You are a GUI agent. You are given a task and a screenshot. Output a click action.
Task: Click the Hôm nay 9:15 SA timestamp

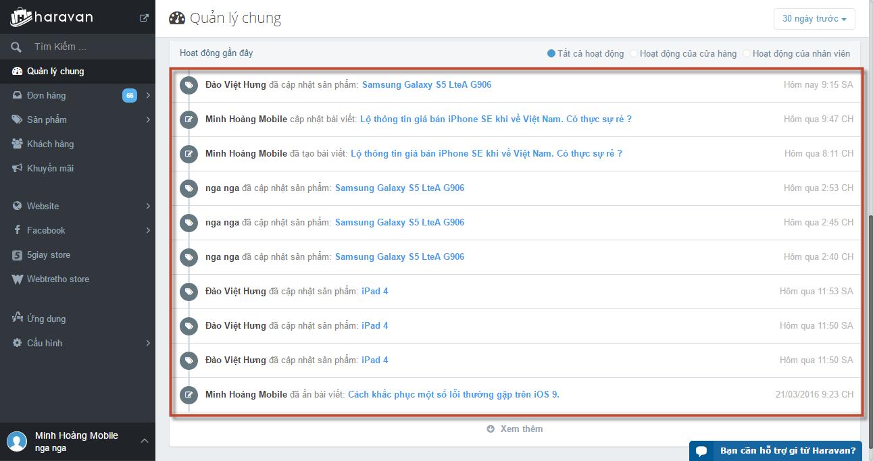[818, 85]
